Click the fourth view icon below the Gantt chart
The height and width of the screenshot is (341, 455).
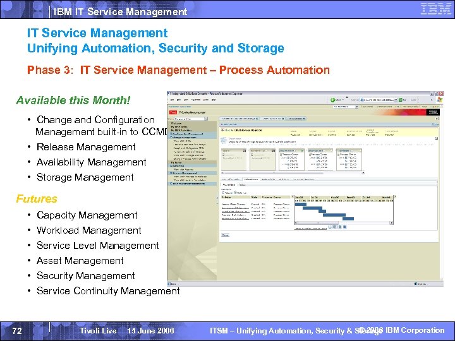pos(345,227)
